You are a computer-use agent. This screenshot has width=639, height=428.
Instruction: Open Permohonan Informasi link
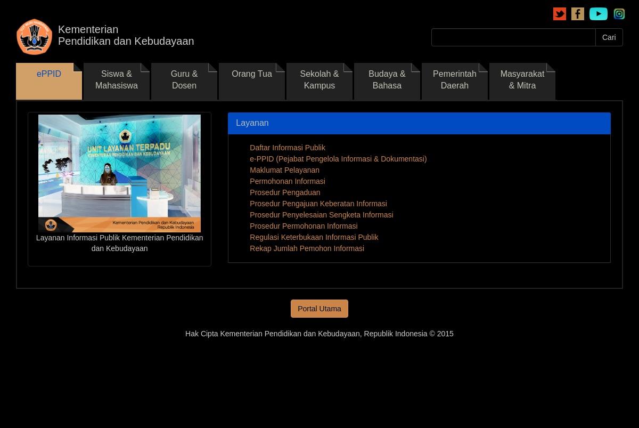(x=288, y=181)
